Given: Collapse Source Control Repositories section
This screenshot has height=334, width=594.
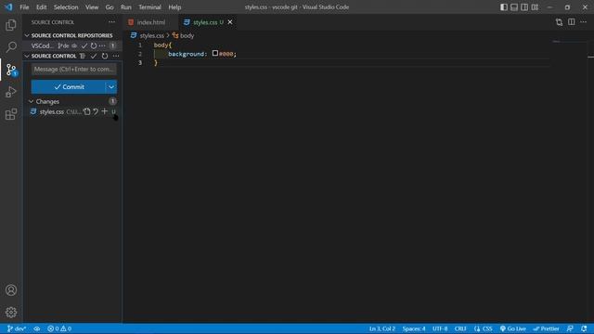Looking at the screenshot, I should pos(27,35).
